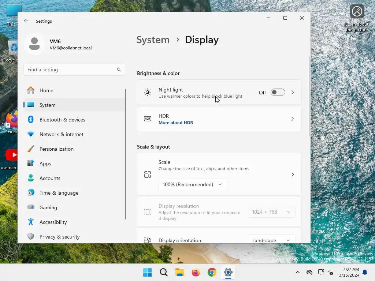Viewport: 375px width, 281px height.
Task: Open Privacy & security settings
Action: pyautogui.click(x=75, y=237)
